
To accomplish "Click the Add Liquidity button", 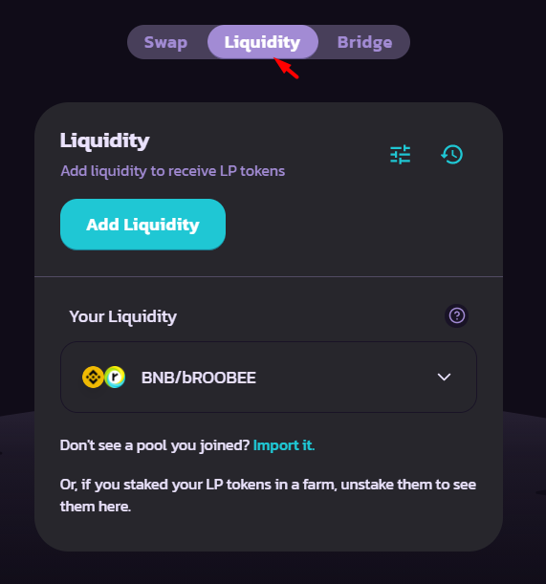I will tap(142, 225).
